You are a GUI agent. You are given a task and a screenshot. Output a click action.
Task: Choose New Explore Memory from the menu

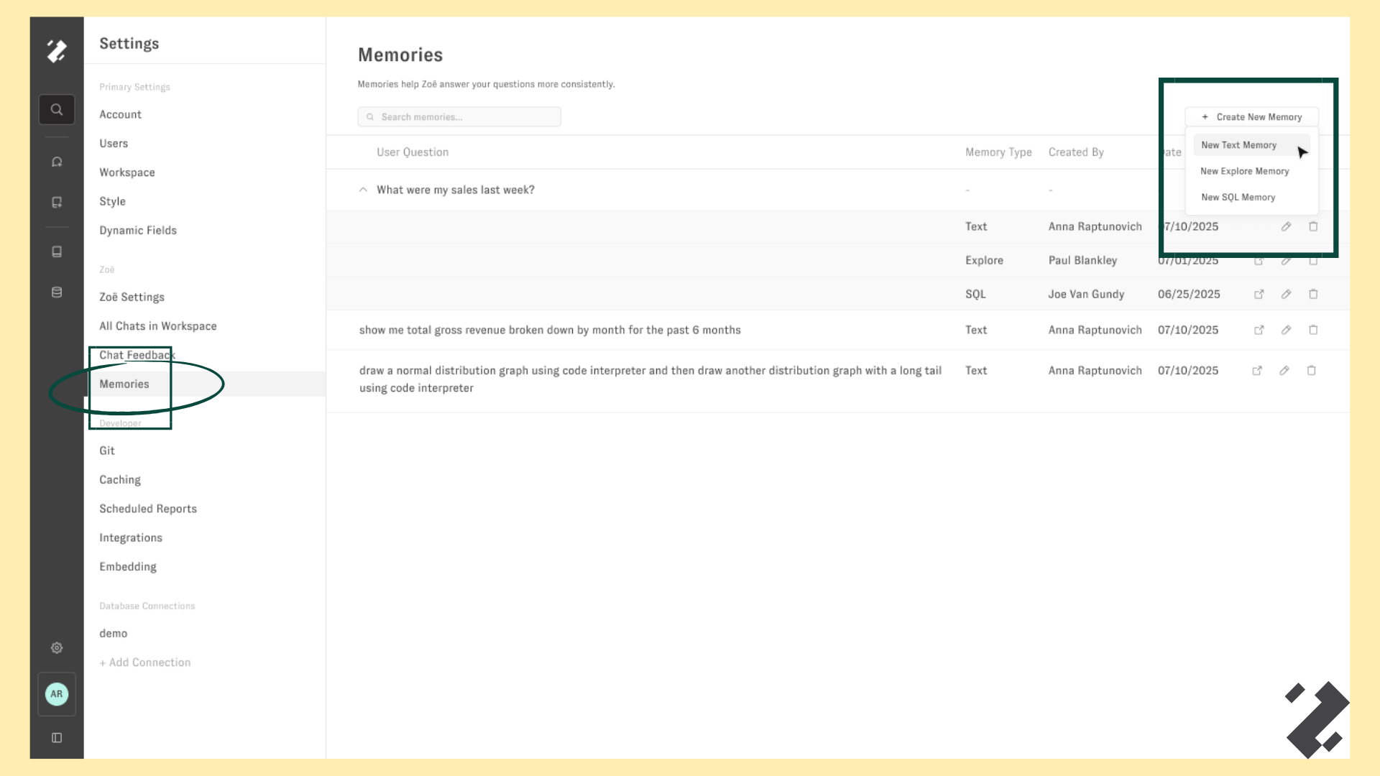coord(1244,172)
